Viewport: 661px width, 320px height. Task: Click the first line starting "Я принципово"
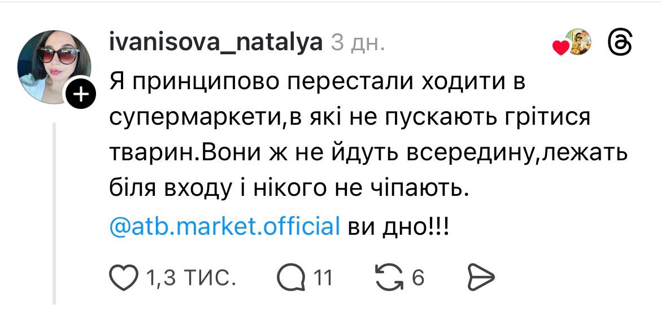317,84
